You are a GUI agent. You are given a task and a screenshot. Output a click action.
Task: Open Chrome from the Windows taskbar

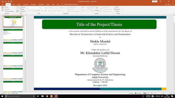tap(47, 96)
